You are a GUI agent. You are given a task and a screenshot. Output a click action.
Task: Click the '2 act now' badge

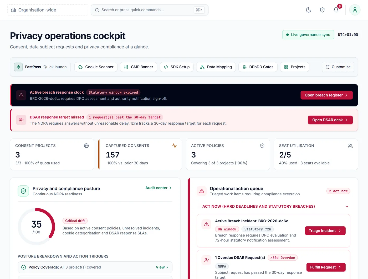point(338,191)
